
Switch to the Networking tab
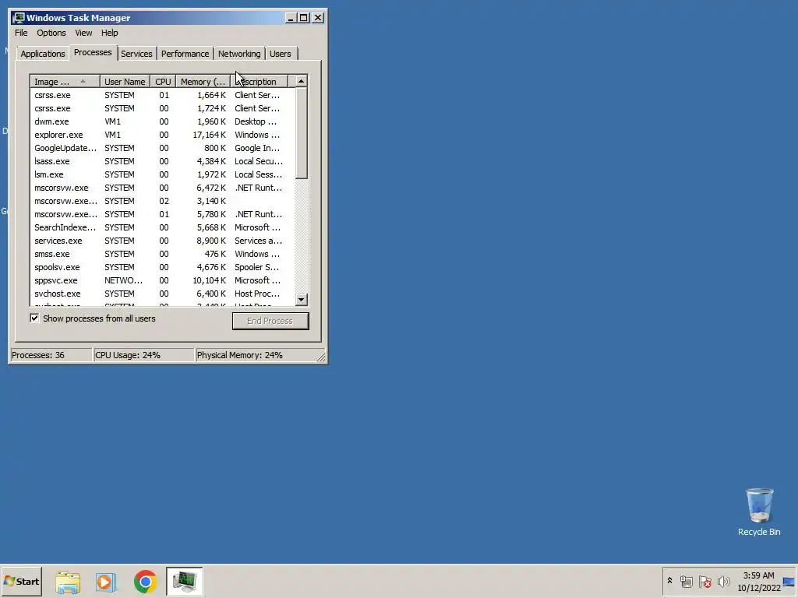[239, 54]
